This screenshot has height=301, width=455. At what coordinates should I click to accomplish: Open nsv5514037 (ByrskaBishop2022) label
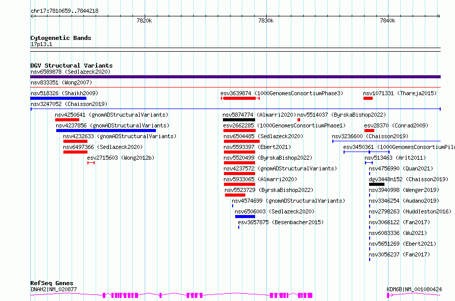click(342, 115)
